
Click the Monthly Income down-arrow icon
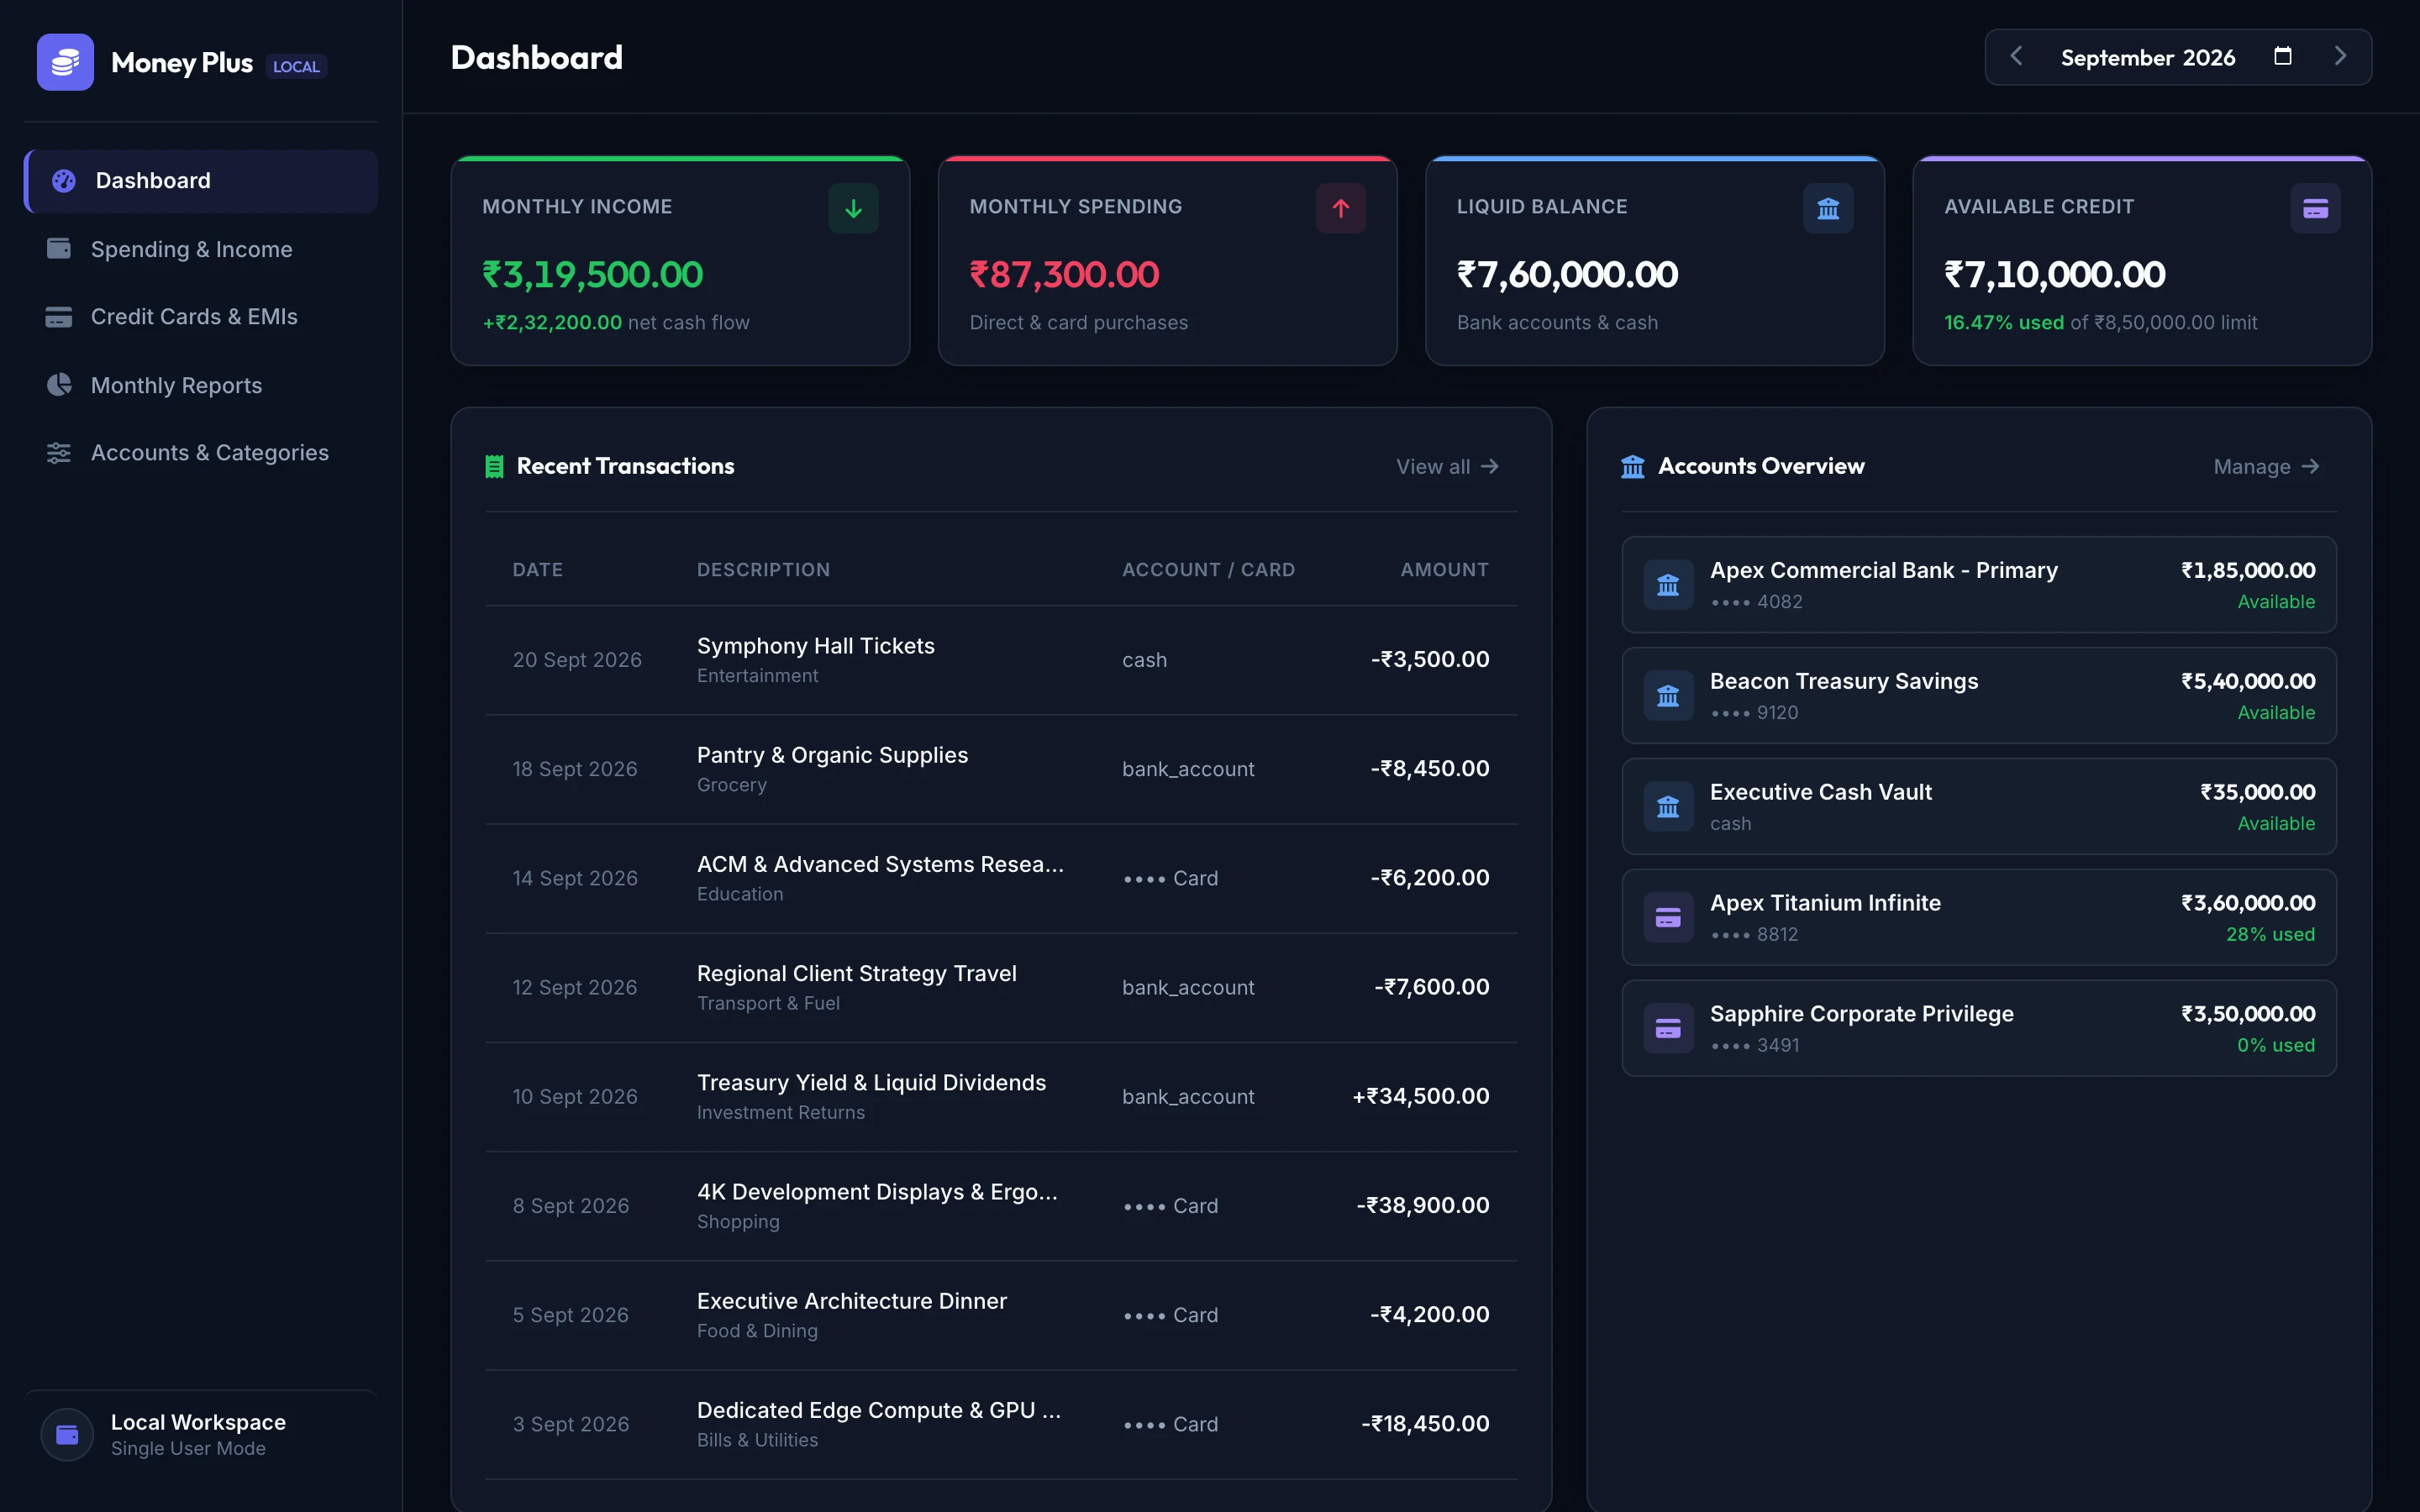tap(853, 208)
